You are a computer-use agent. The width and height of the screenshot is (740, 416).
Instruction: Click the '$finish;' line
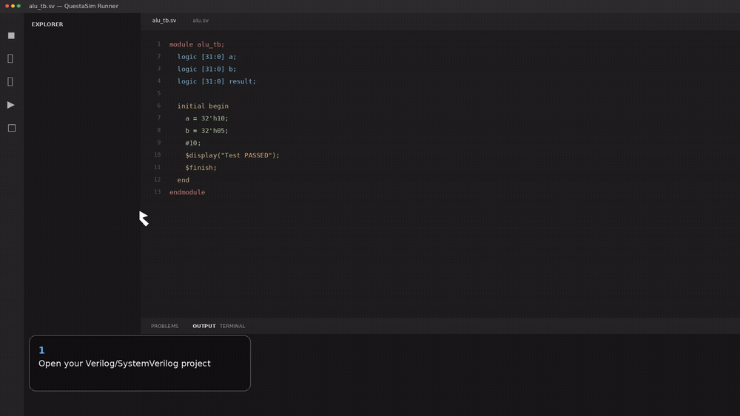click(x=201, y=167)
